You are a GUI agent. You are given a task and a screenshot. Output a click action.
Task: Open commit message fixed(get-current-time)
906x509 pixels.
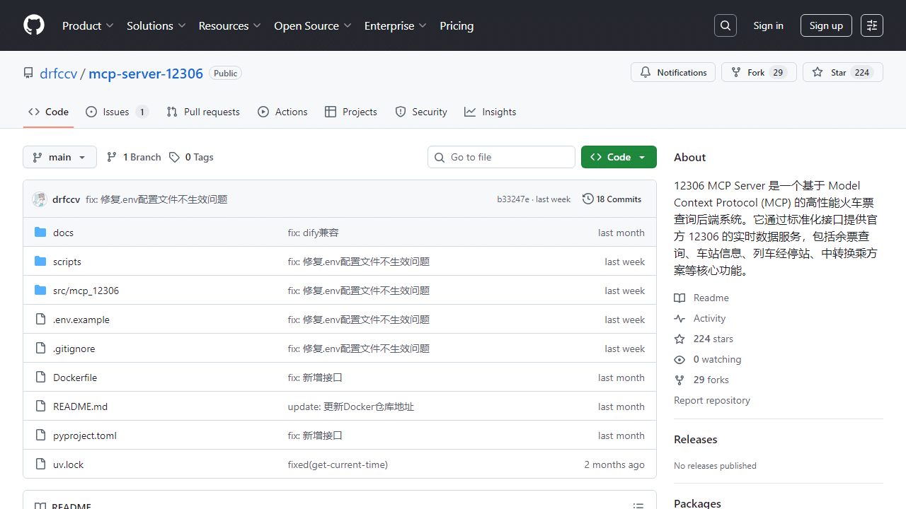point(338,464)
